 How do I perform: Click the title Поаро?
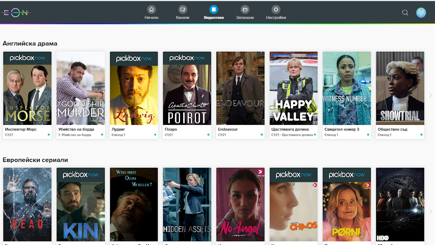(x=171, y=129)
